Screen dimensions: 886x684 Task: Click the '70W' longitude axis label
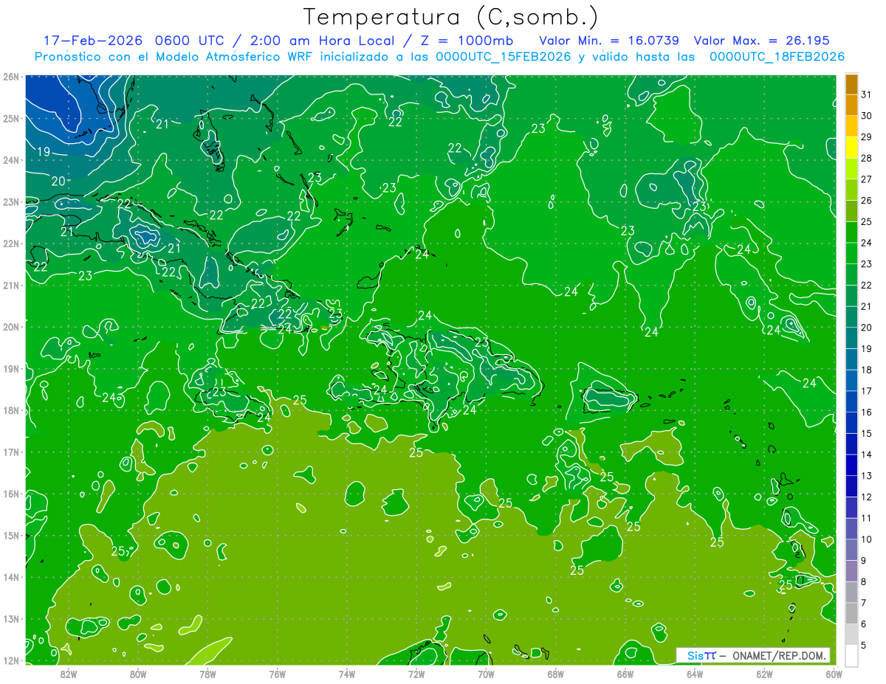click(x=486, y=674)
